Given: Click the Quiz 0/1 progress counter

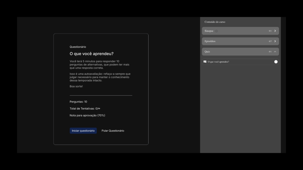Looking at the screenshot, I should click(x=270, y=52).
